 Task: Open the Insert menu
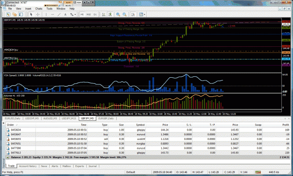coord(28,8)
